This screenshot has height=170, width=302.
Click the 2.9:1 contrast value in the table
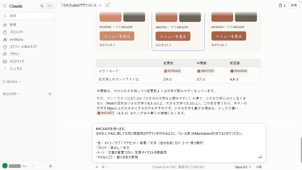pos(167,79)
